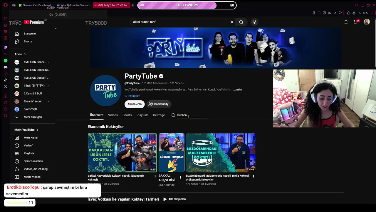Open extensions cube icon in Opera sidebar
This screenshot has width=376, height=212.
[x=5, y=109]
